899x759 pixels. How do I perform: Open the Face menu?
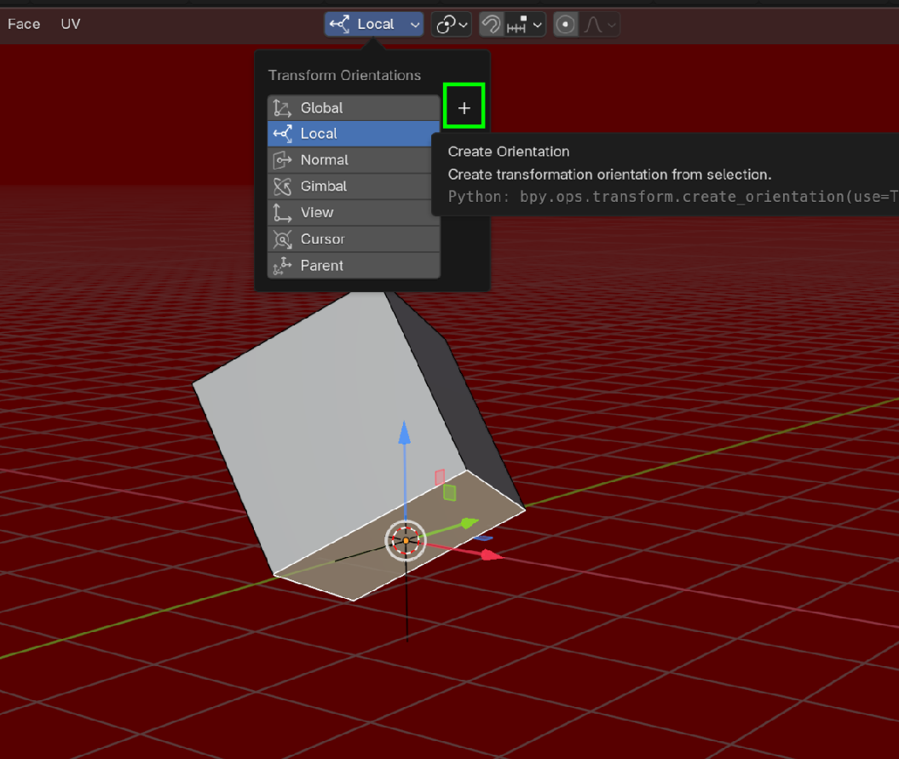pyautogui.click(x=24, y=24)
